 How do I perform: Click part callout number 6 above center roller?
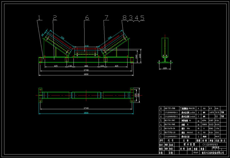87,18
